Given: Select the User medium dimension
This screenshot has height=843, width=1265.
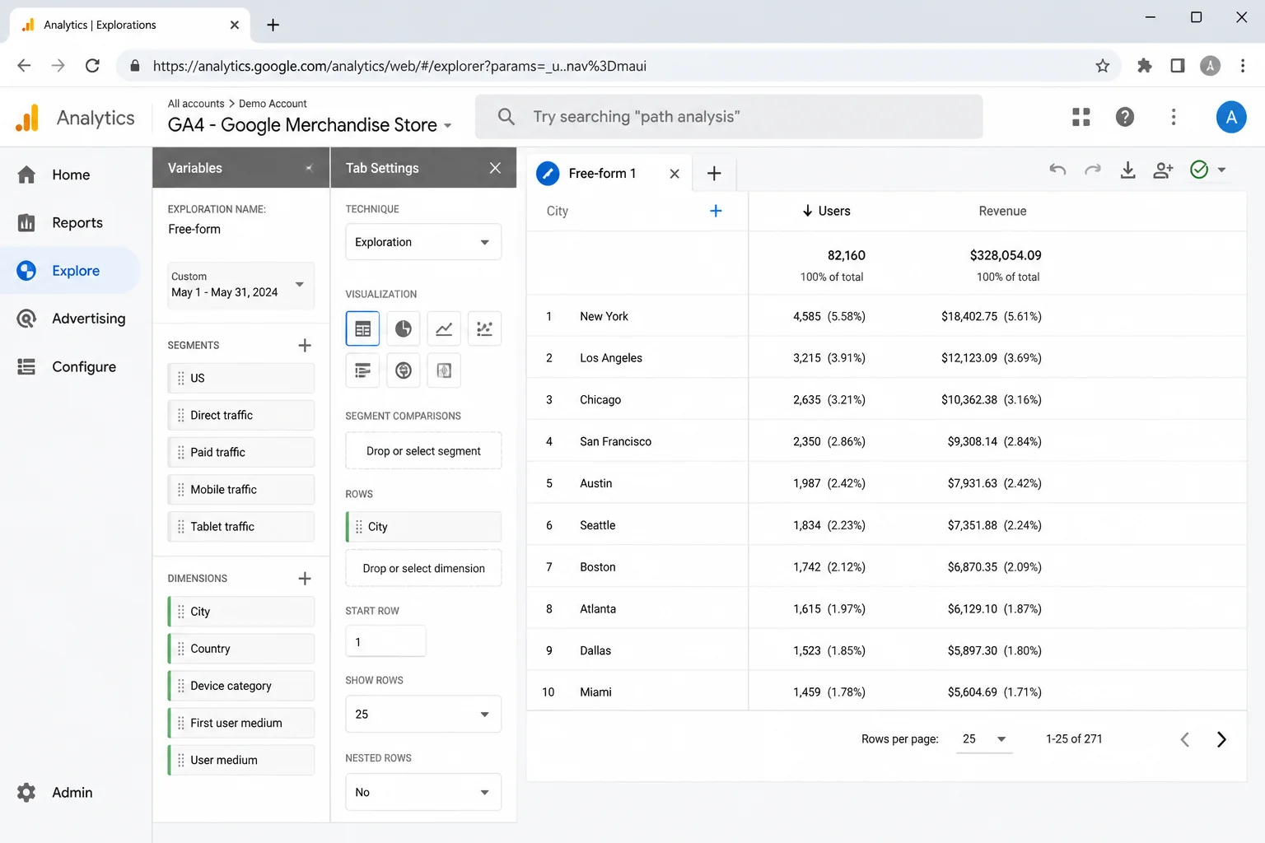Looking at the screenshot, I should pyautogui.click(x=241, y=760).
